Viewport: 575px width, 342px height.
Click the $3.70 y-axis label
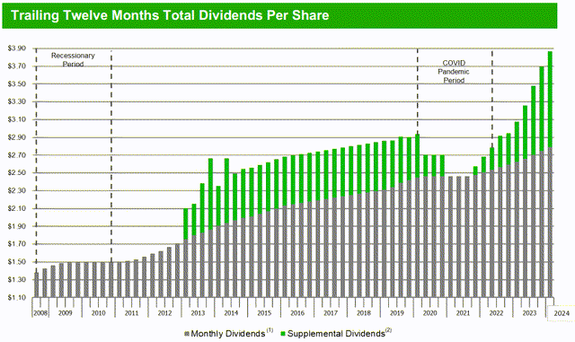pyautogui.click(x=17, y=66)
